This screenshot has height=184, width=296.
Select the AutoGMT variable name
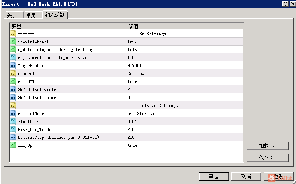coord(26,81)
